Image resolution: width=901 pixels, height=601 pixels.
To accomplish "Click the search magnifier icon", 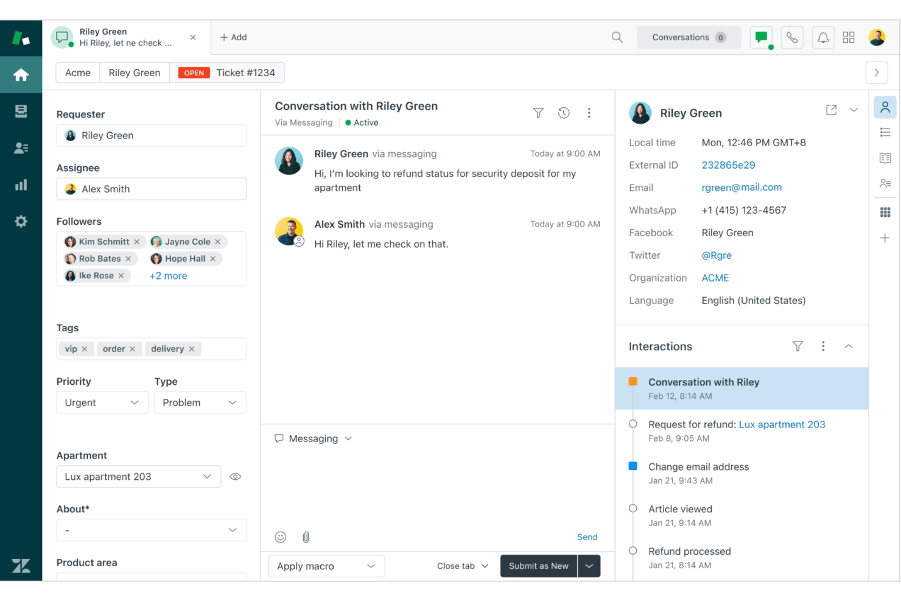I will (617, 37).
